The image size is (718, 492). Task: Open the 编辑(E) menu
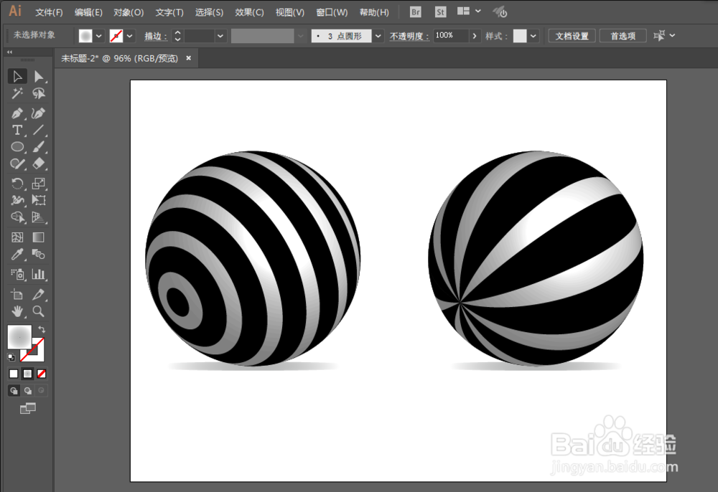(88, 12)
